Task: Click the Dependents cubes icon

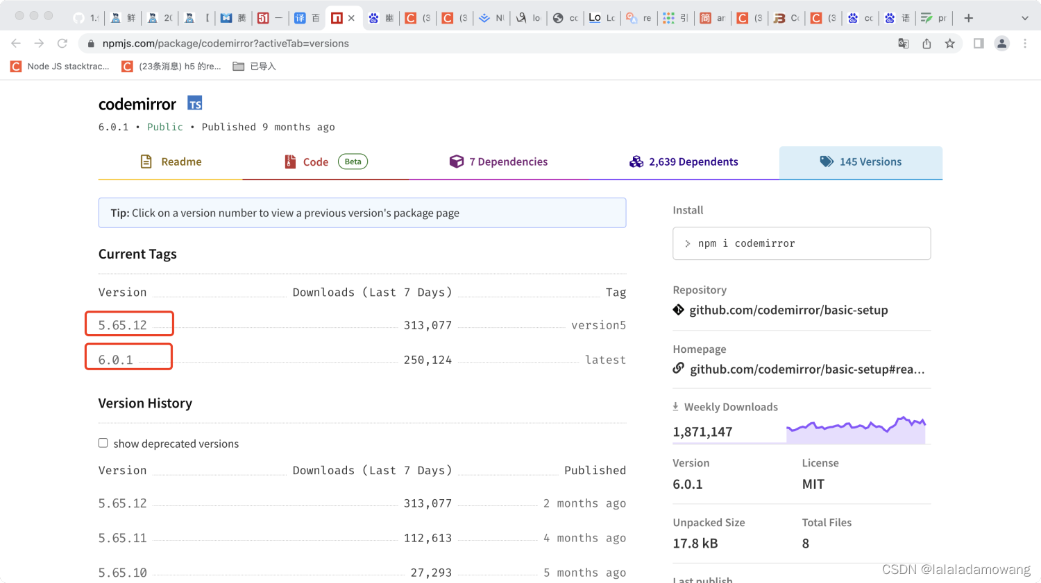Action: click(636, 162)
